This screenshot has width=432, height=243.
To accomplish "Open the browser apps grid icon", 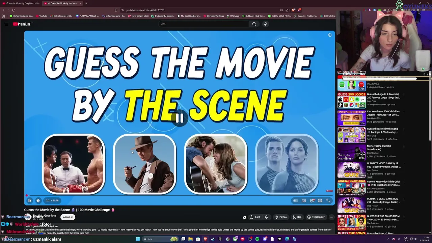I will pyautogui.click(x=3, y=16).
